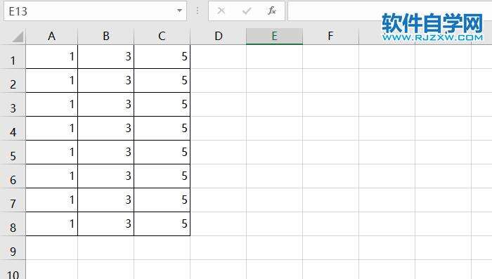Screen dimensions: 492x279
Task: Click the Enter checkmark icon in formula bar
Action: point(247,11)
